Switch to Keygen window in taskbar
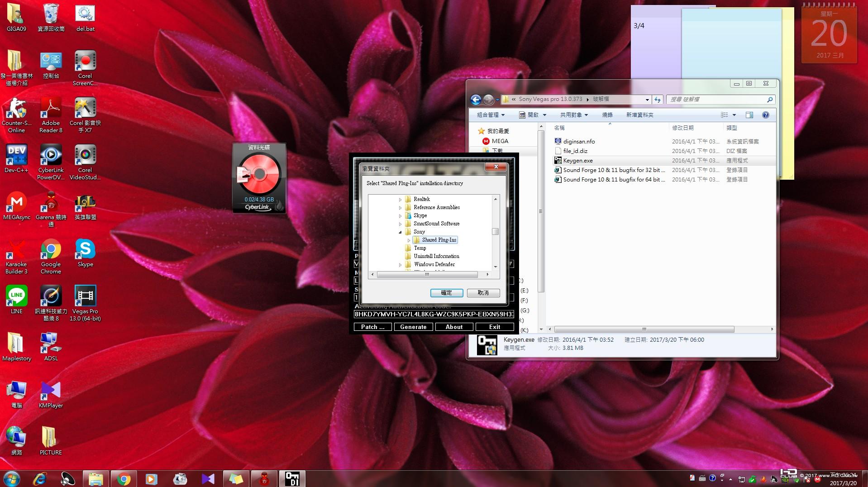The image size is (868, 487). click(x=292, y=478)
